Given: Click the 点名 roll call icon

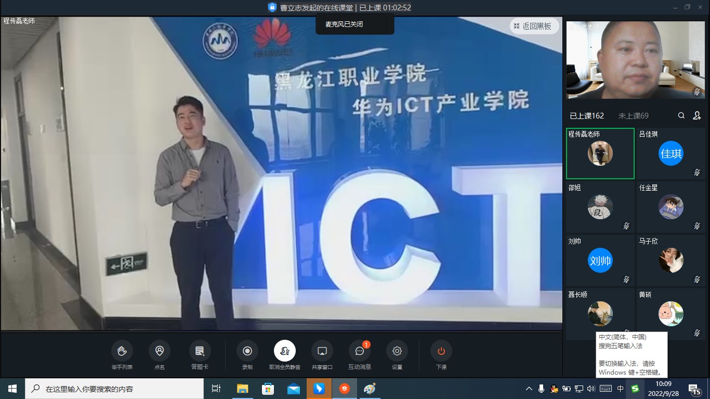Looking at the screenshot, I should point(160,351).
